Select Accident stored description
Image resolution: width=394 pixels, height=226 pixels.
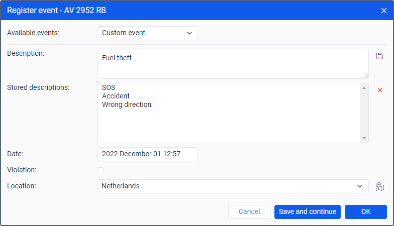click(x=116, y=96)
